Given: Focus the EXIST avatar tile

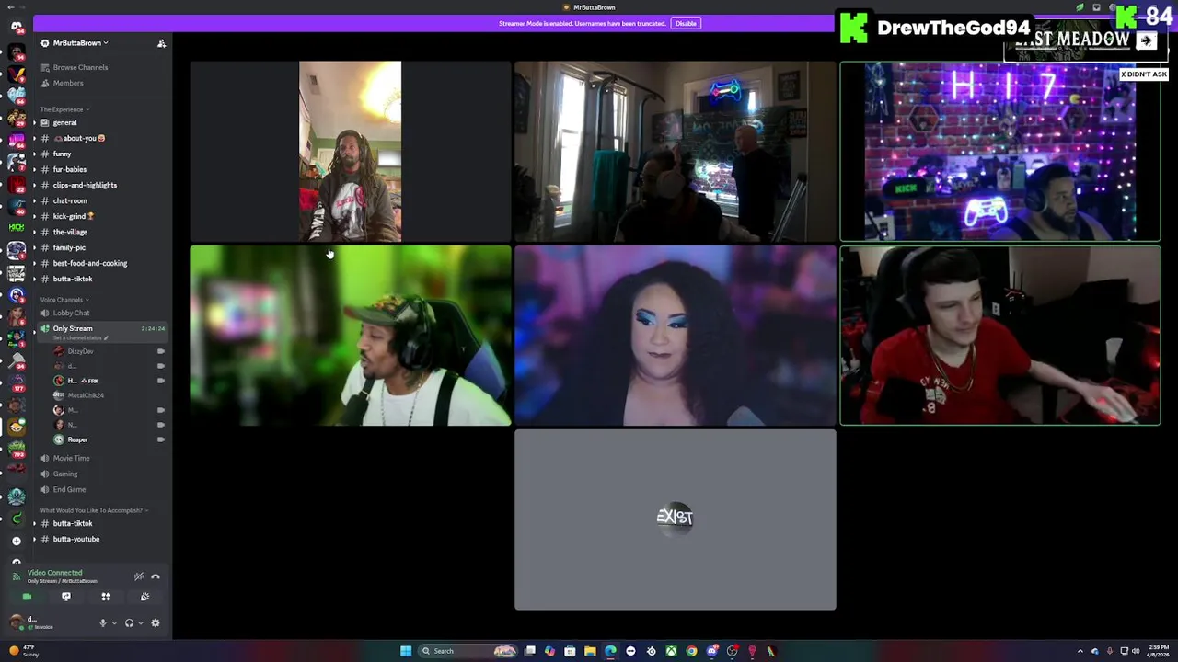Looking at the screenshot, I should pyautogui.click(x=676, y=519).
